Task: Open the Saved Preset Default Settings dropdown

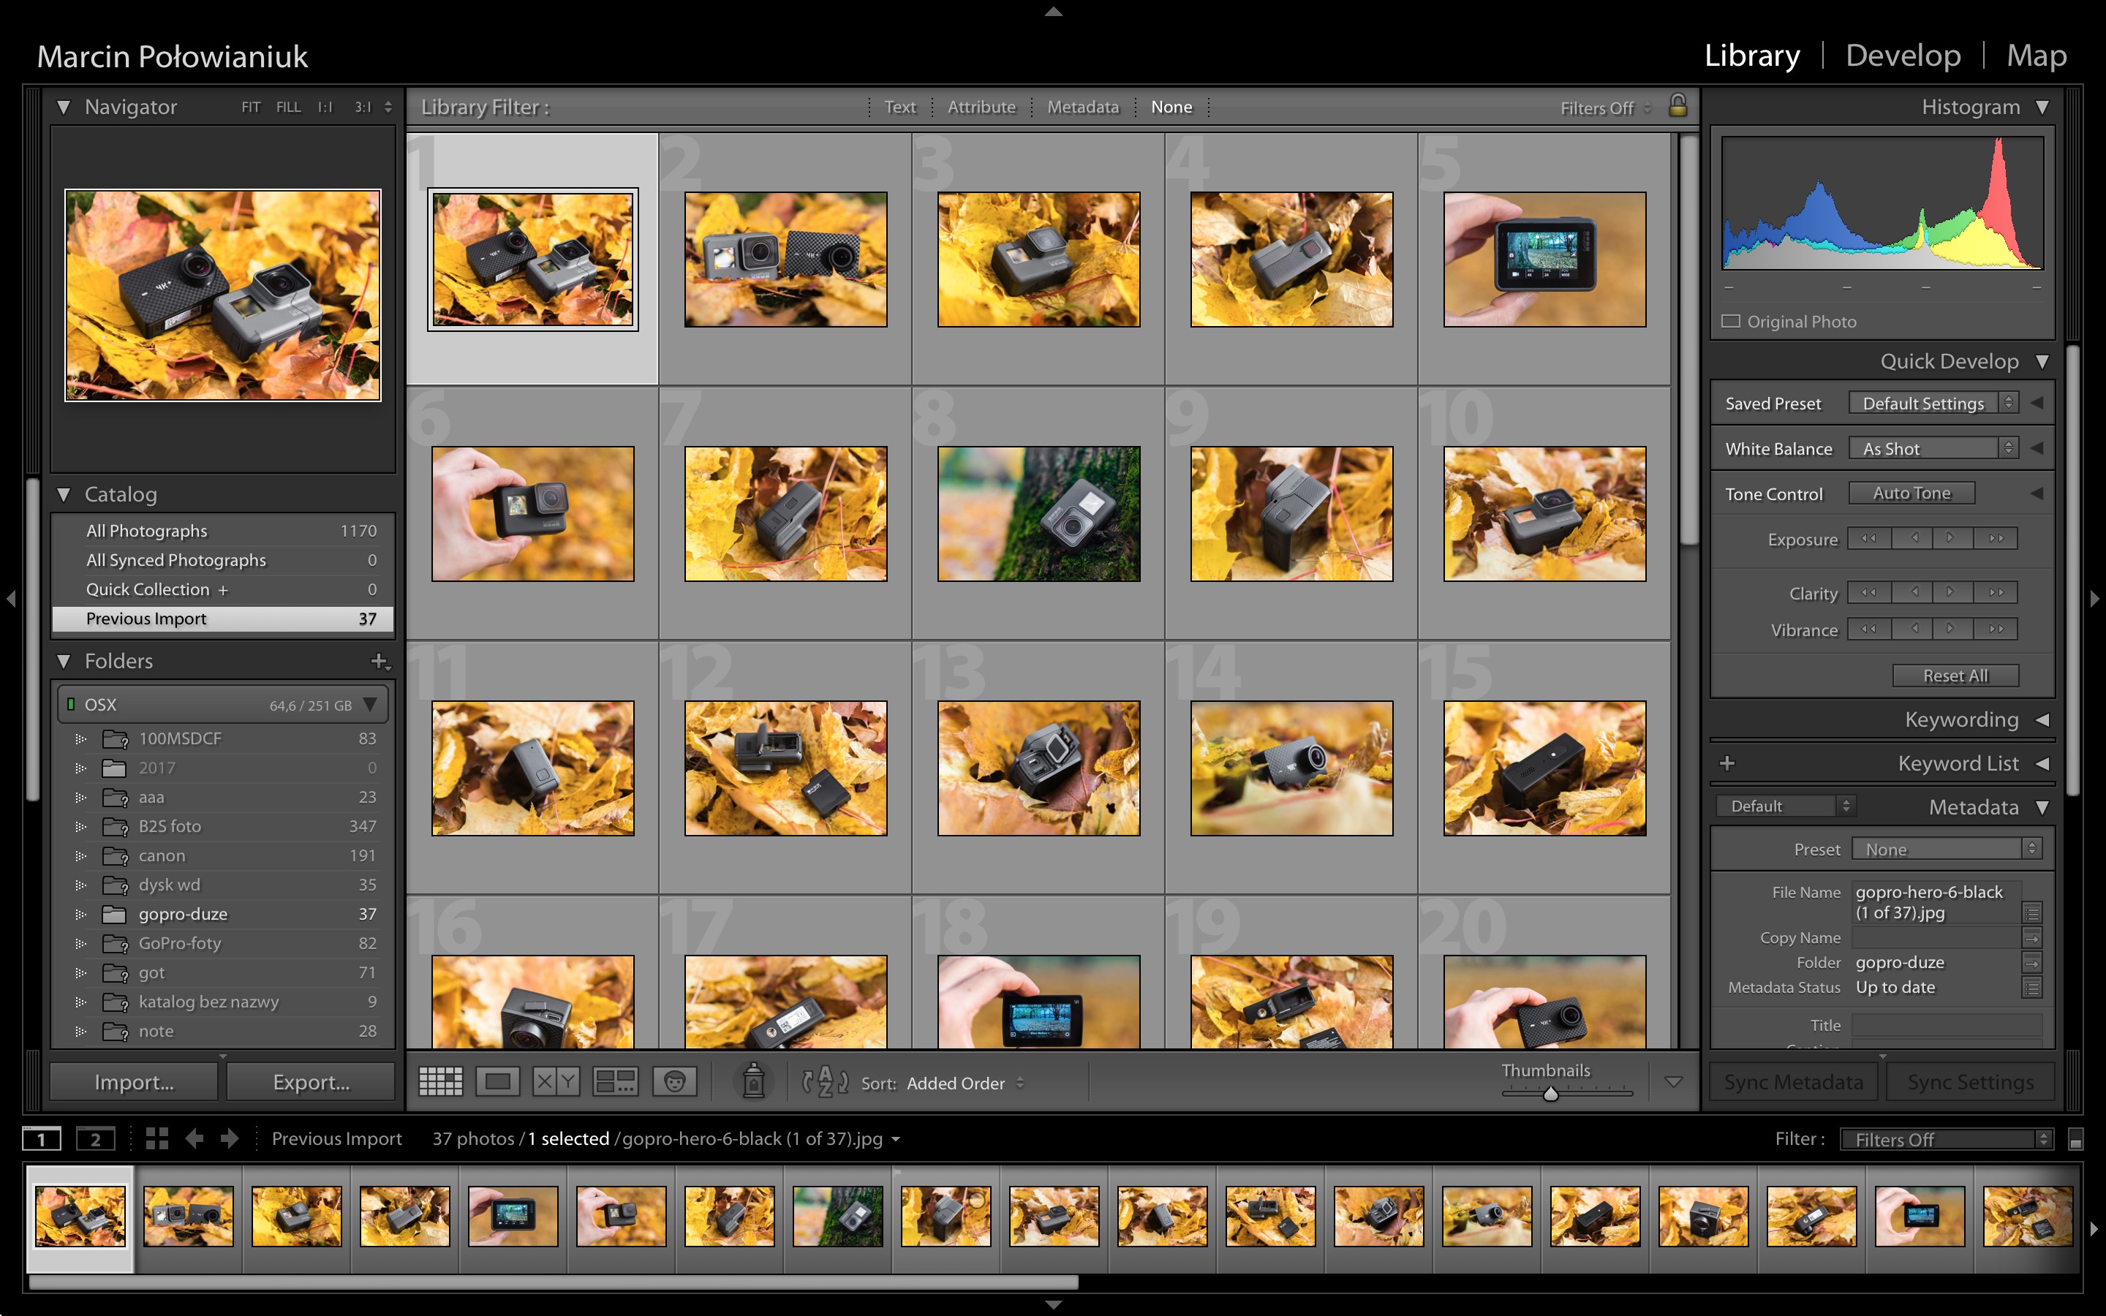Action: click(1932, 403)
